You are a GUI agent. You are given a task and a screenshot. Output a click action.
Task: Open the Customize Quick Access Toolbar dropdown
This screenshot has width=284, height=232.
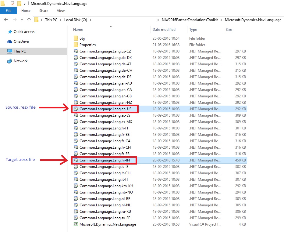pos(25,4)
